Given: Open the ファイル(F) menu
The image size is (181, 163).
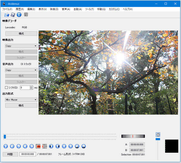Looking at the screenshot, I should tap(7, 9).
